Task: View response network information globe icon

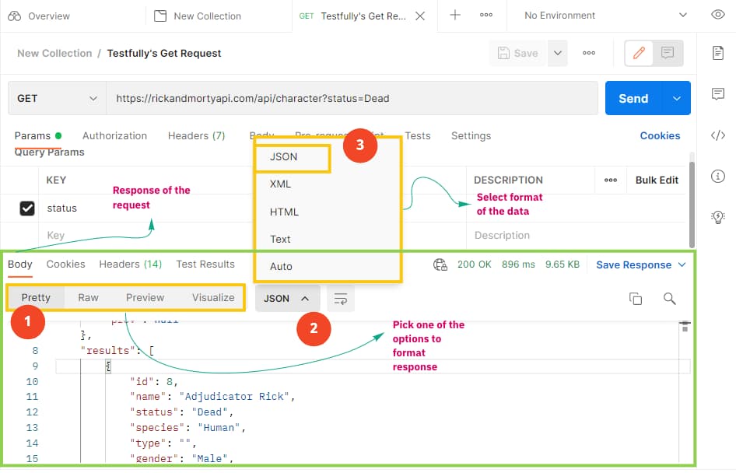Action: (440, 265)
